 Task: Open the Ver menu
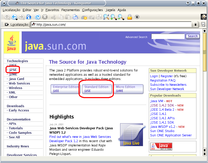[36, 10]
